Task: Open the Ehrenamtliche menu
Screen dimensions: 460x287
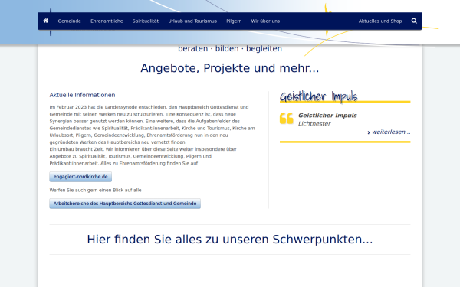Action: click(x=107, y=21)
